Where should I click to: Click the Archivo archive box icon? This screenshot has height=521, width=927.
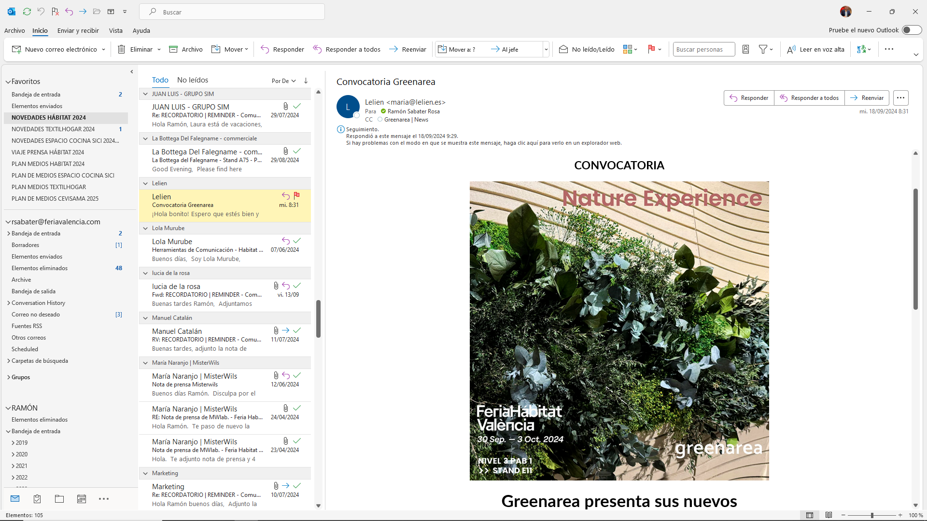click(173, 49)
